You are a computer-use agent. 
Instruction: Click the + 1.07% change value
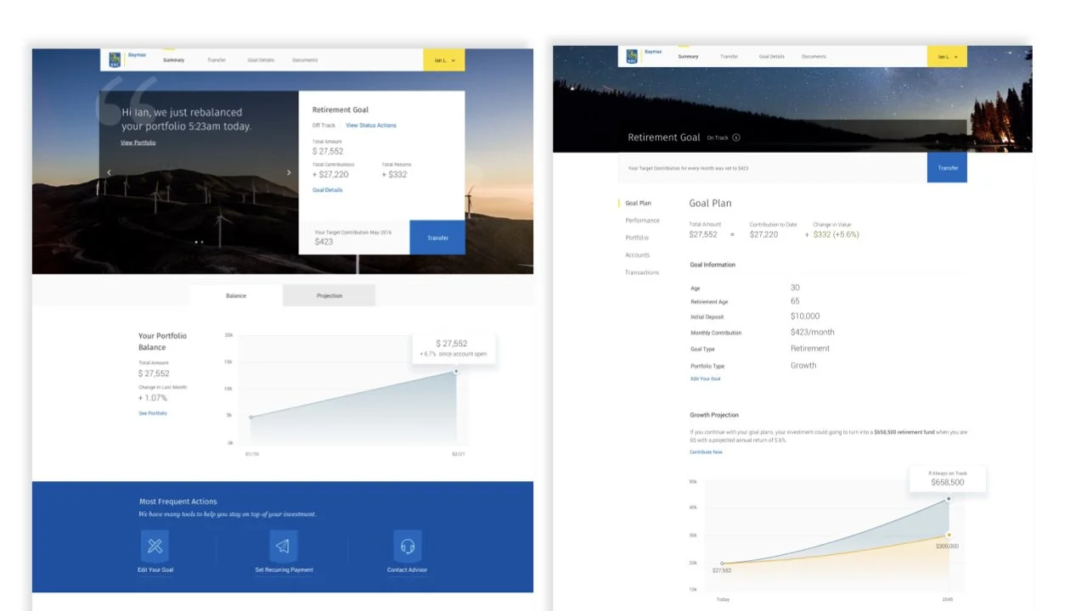[153, 398]
